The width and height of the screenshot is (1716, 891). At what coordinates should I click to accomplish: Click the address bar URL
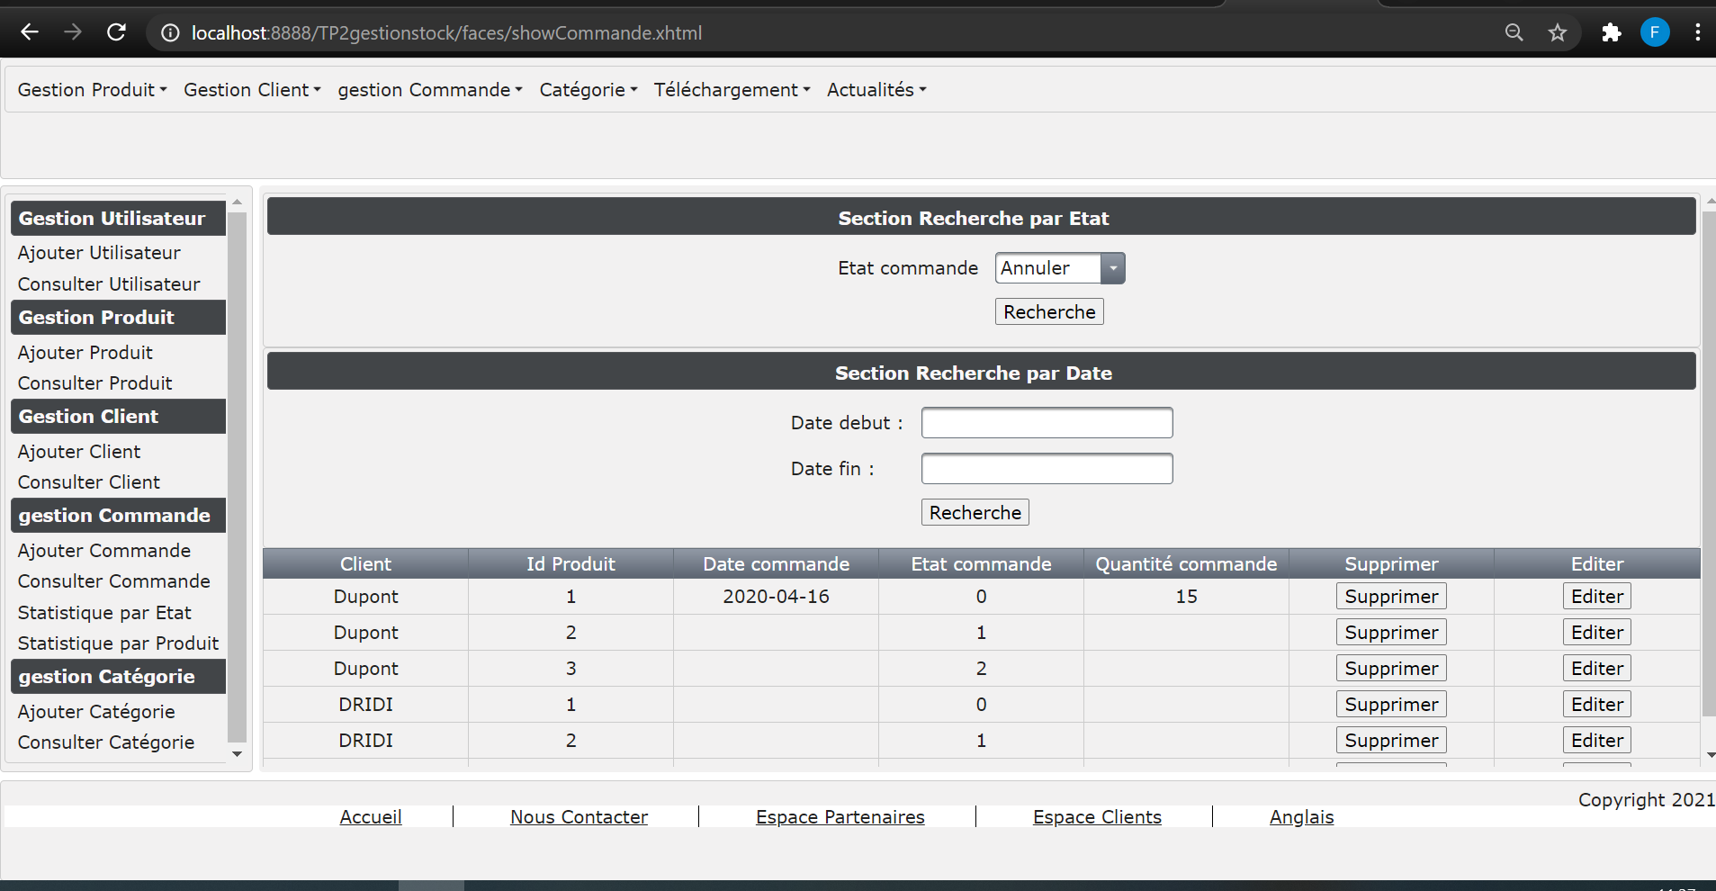coord(446,33)
